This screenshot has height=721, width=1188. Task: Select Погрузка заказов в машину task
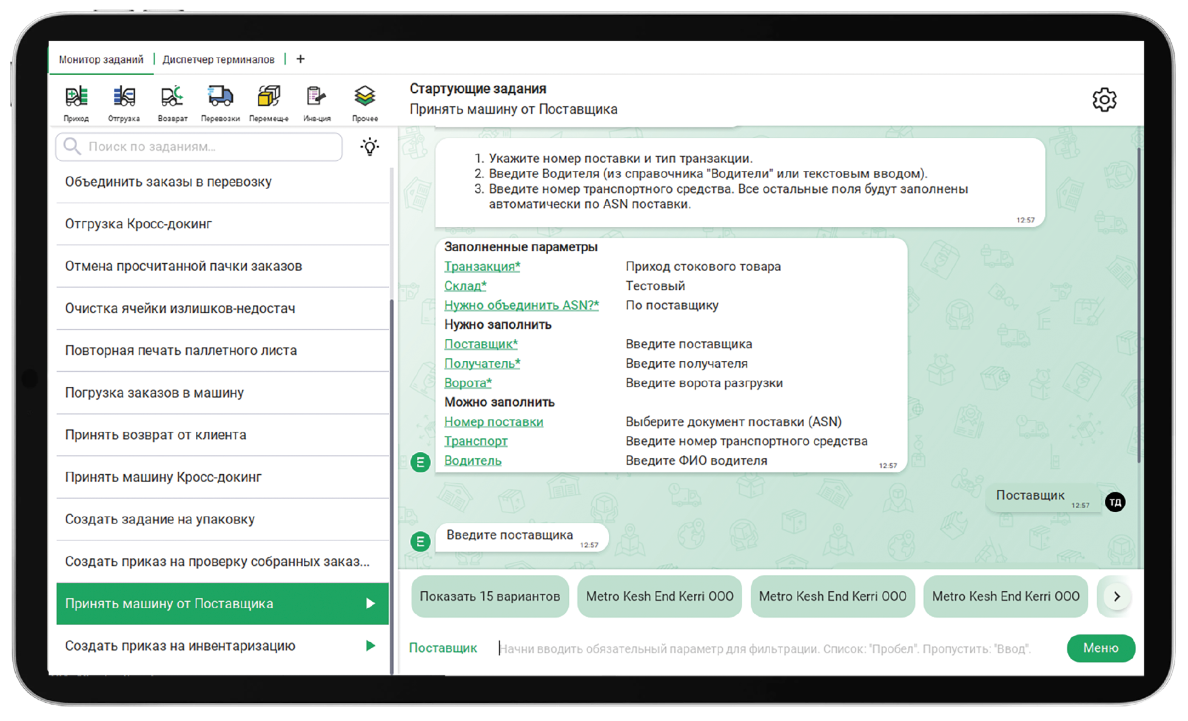223,393
